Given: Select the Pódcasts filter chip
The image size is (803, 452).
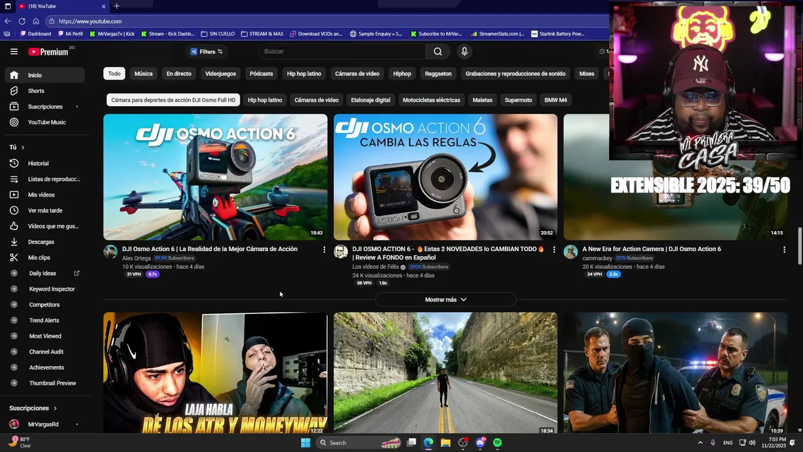Looking at the screenshot, I should tap(261, 73).
